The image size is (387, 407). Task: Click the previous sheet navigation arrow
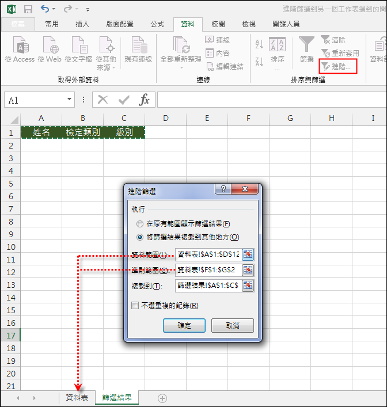(x=18, y=398)
